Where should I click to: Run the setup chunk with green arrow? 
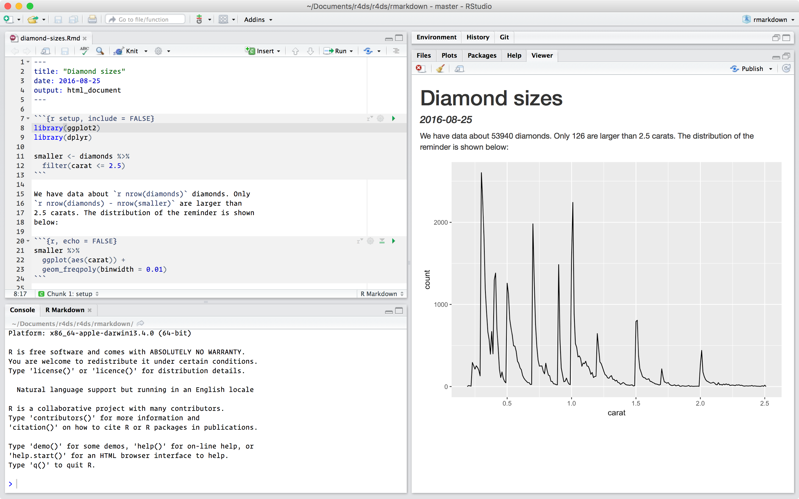393,118
